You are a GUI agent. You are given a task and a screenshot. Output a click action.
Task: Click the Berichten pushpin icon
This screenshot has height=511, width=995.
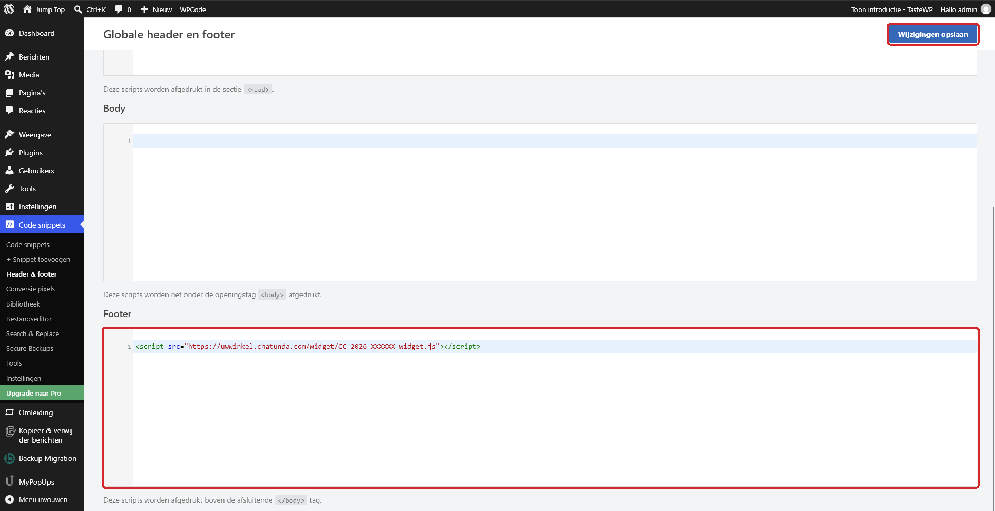[x=9, y=56]
